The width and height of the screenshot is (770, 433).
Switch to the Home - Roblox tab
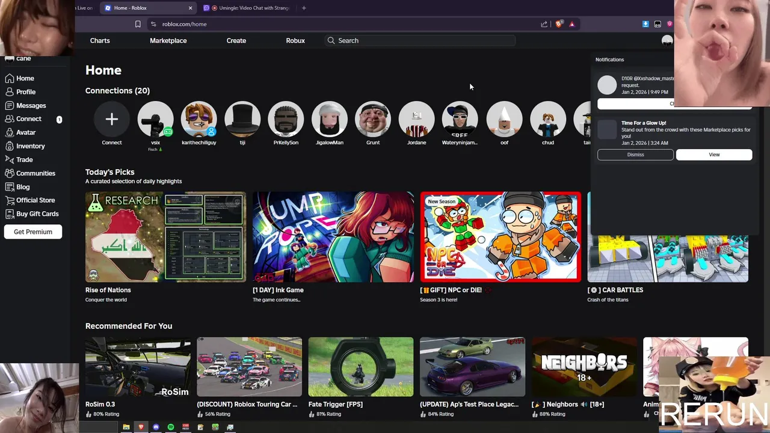point(149,8)
